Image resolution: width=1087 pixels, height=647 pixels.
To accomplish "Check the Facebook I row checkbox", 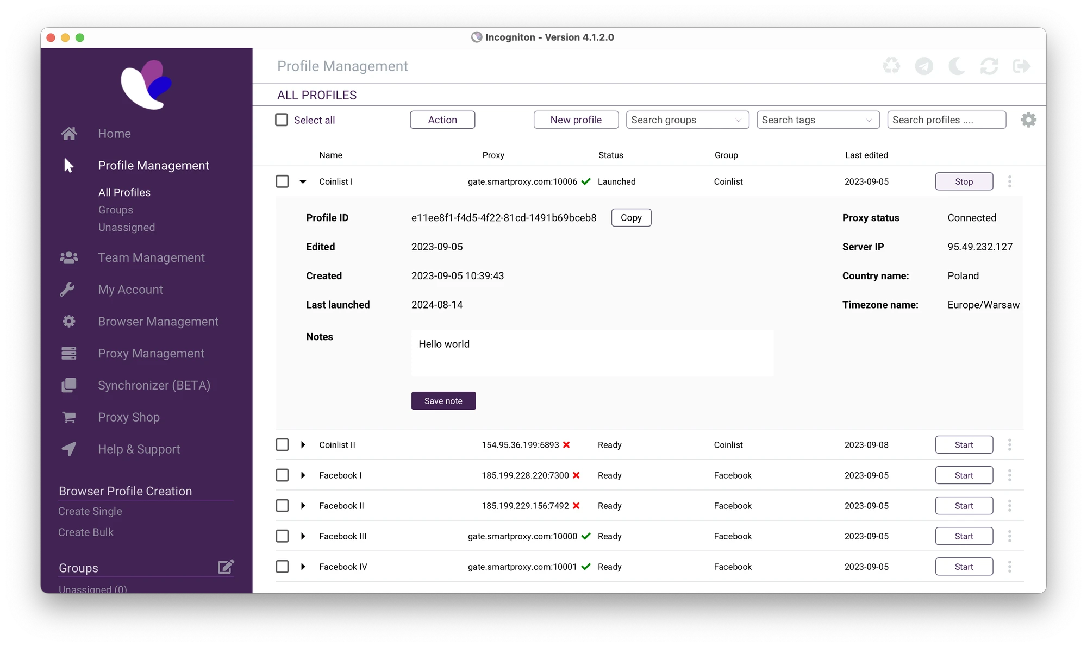I will (282, 475).
